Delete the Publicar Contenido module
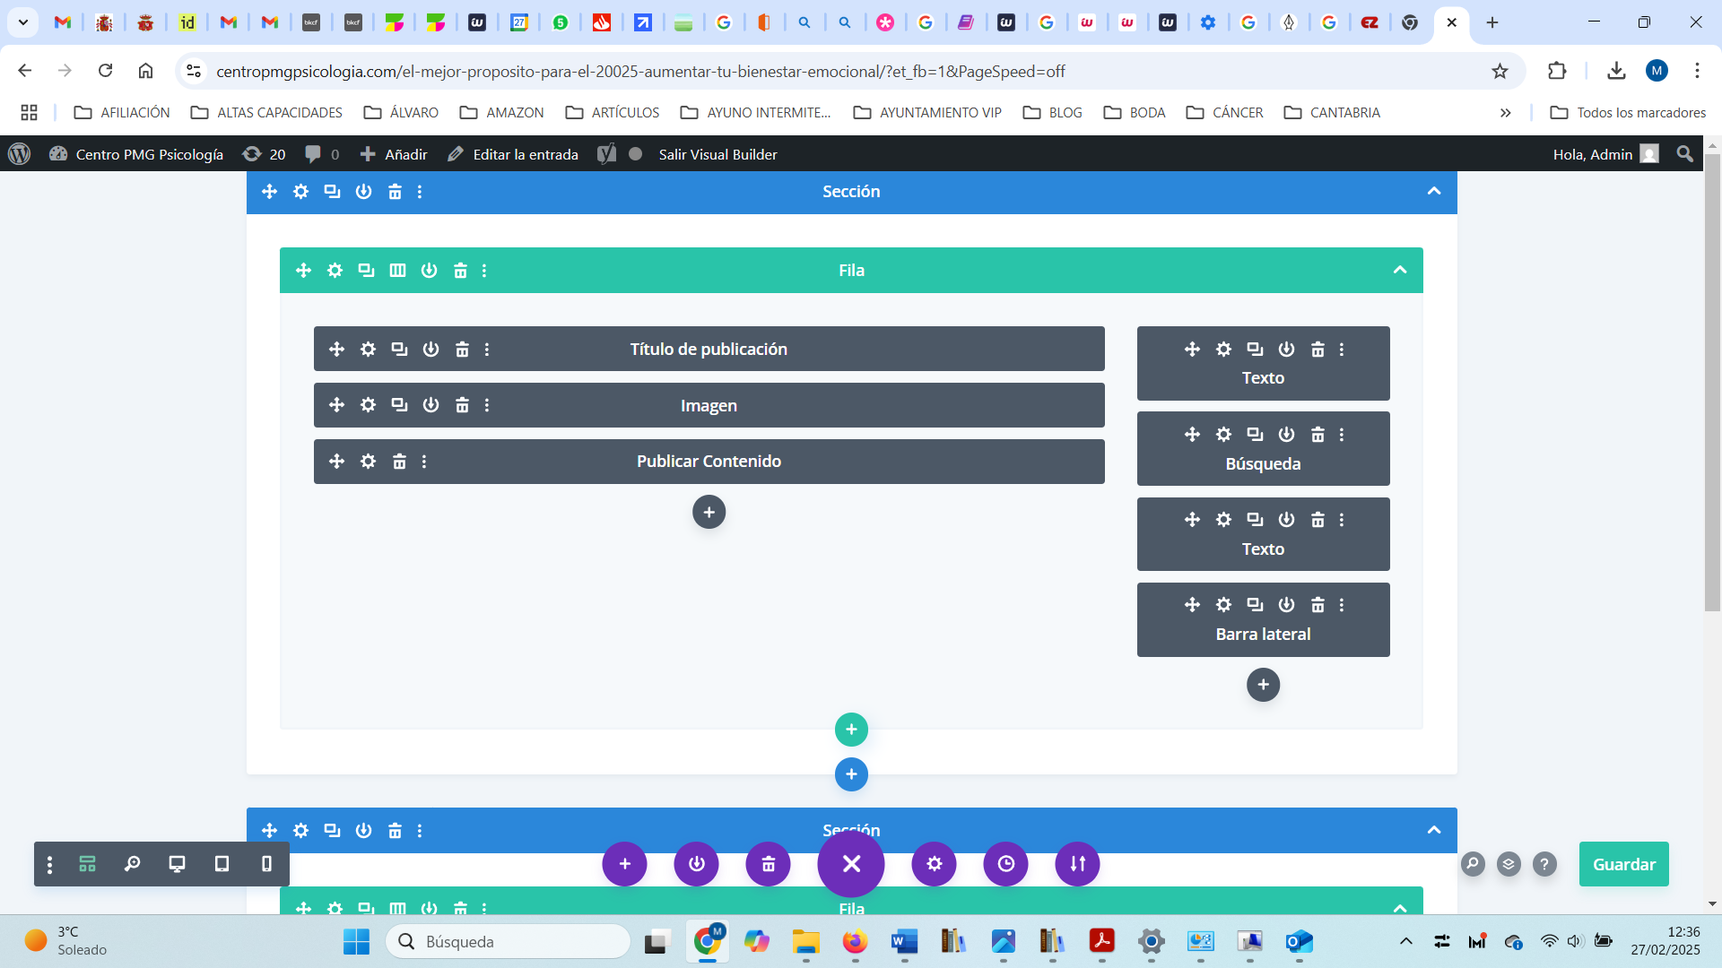This screenshot has height=968, width=1722. click(x=399, y=462)
